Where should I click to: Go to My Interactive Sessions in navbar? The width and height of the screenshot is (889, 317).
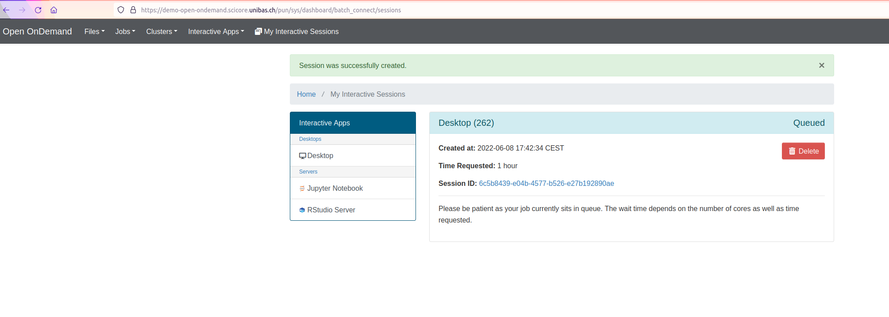[297, 31]
